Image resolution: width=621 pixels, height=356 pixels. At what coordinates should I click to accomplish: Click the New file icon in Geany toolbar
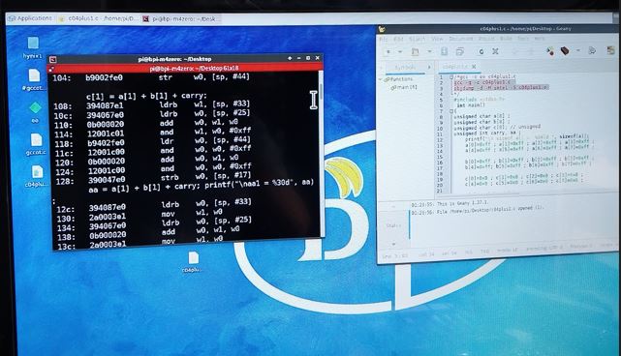[x=388, y=51]
